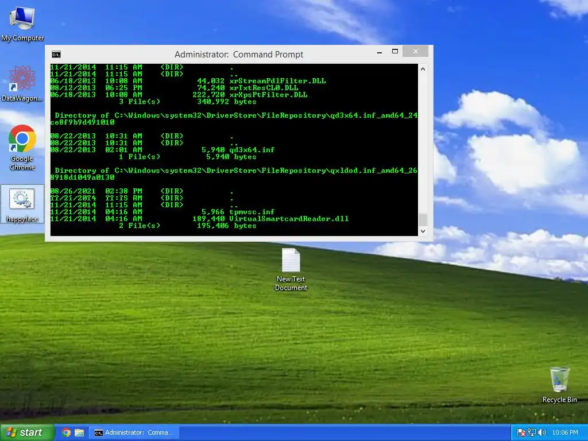Launch Chrome from the quick launch bar
This screenshot has height=441, width=588.
(67, 433)
